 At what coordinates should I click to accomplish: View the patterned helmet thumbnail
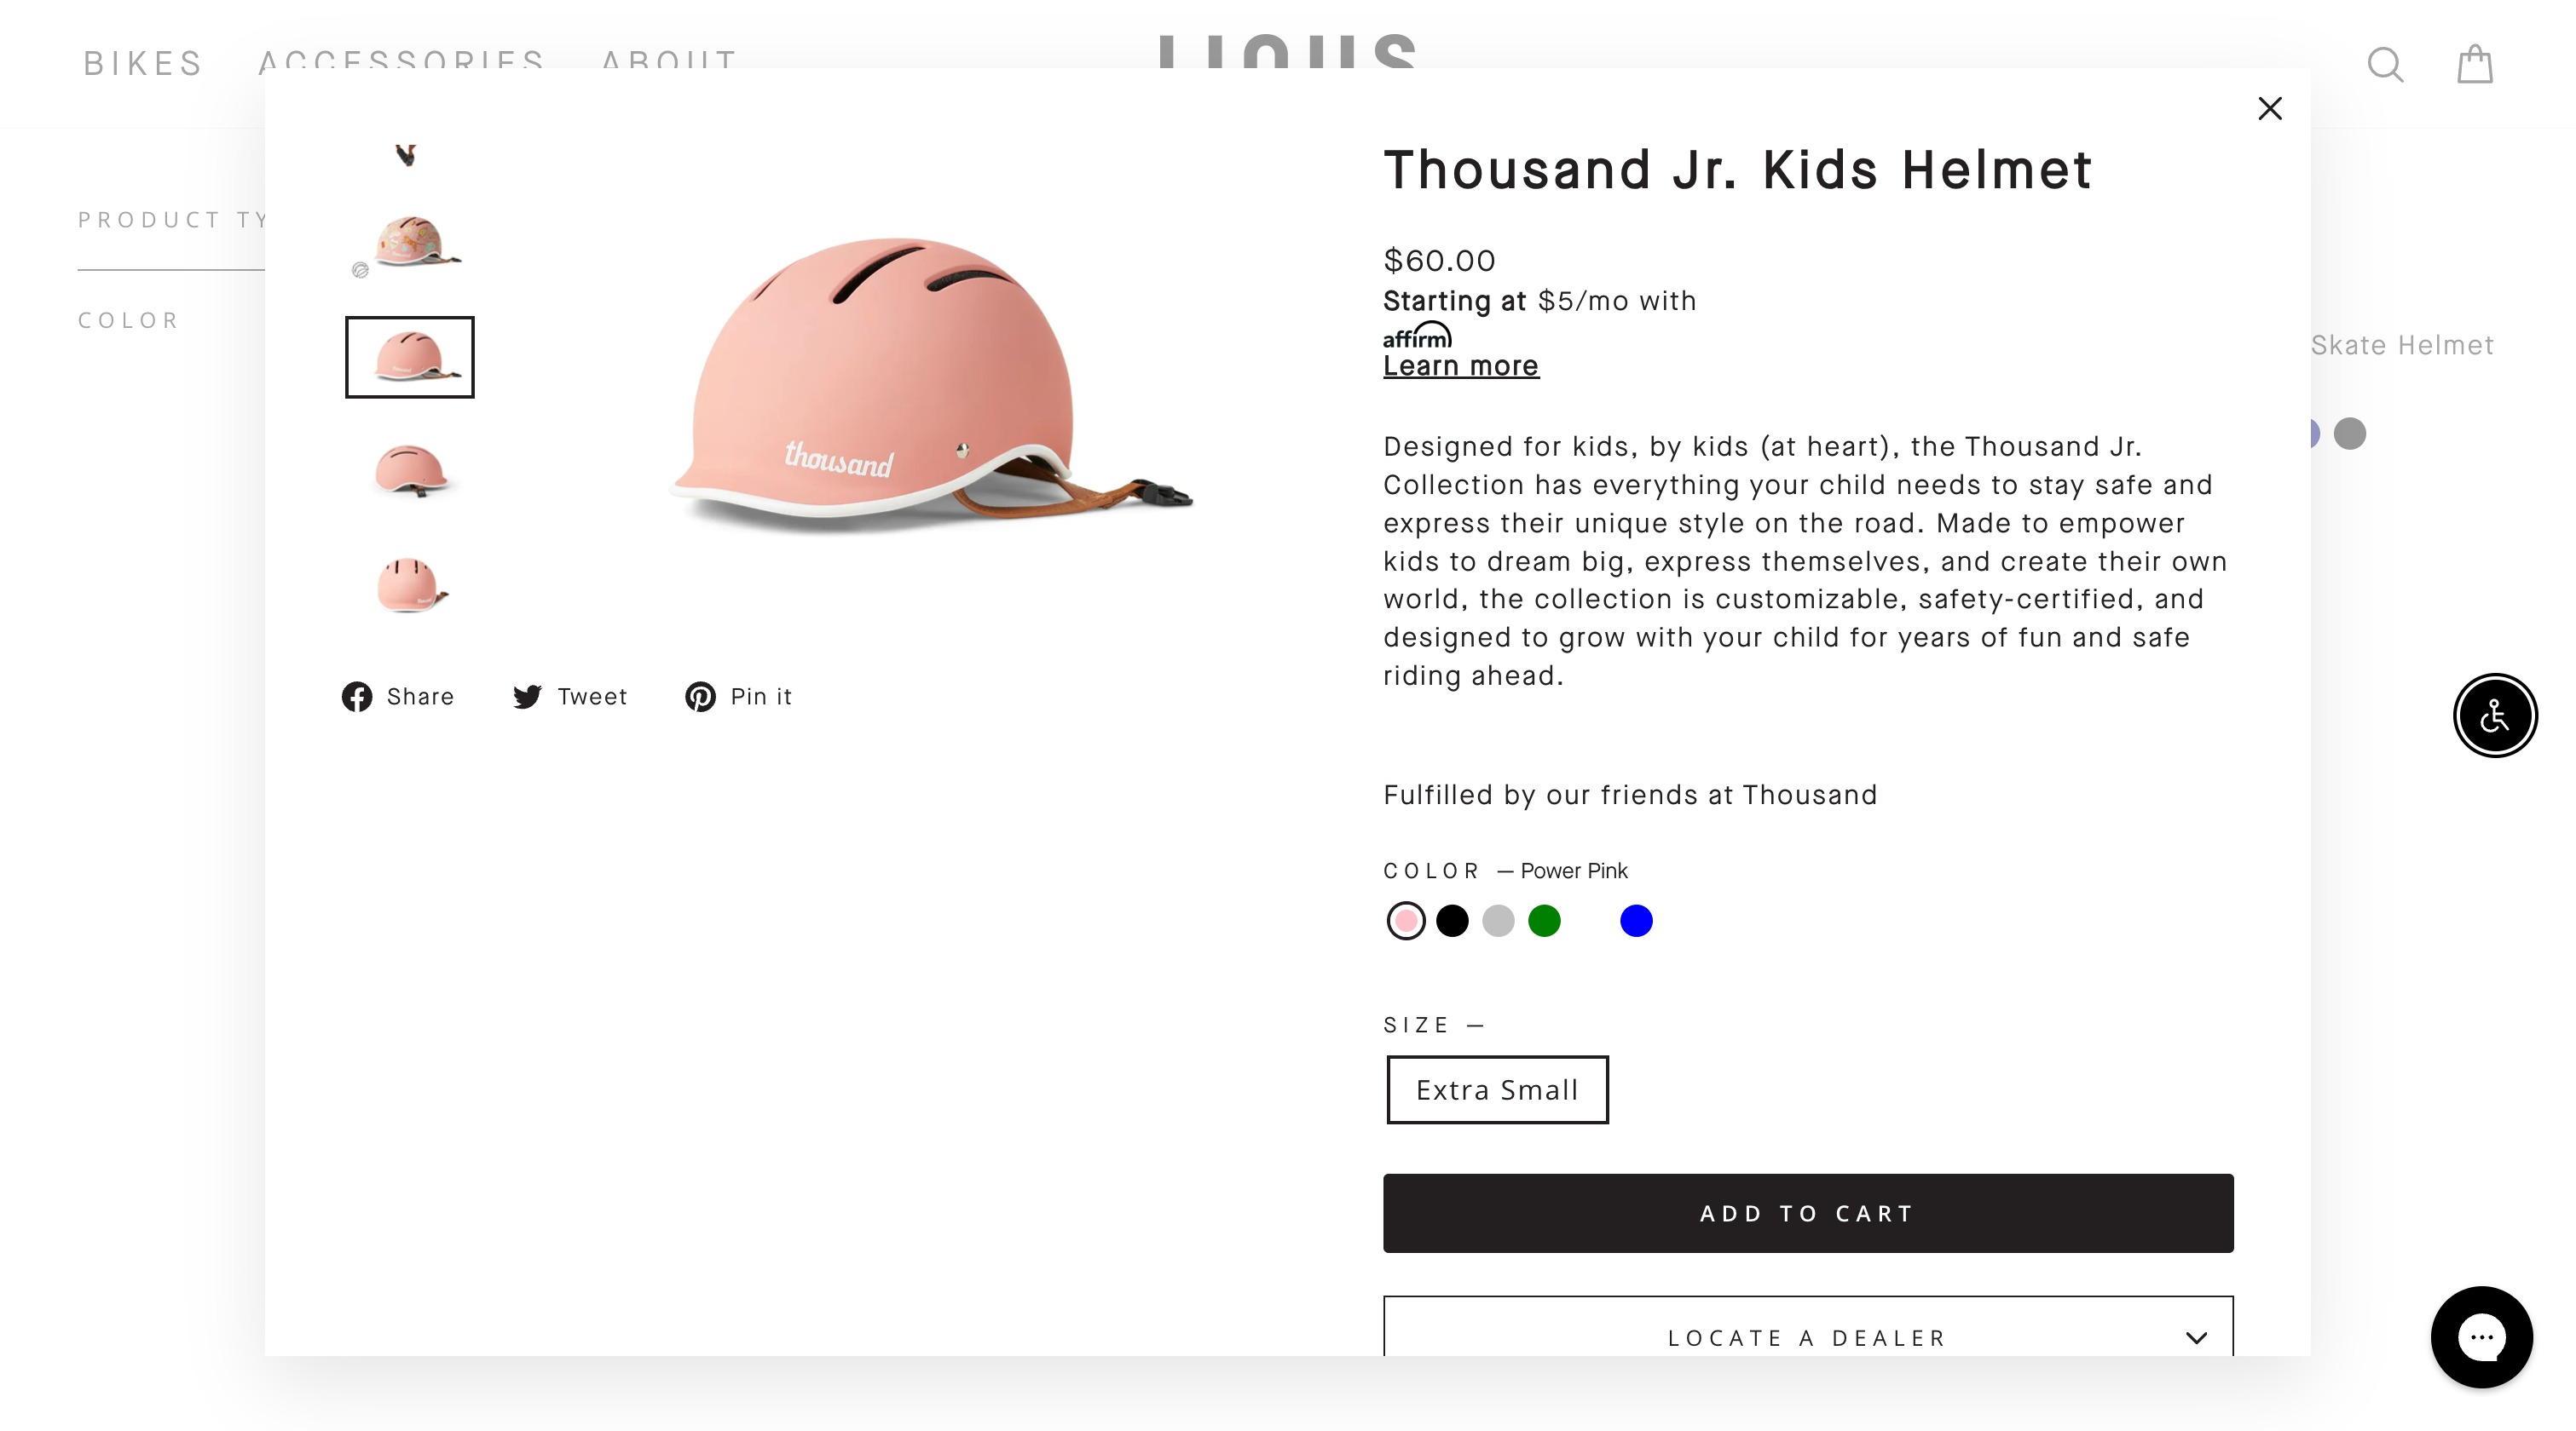(x=410, y=243)
